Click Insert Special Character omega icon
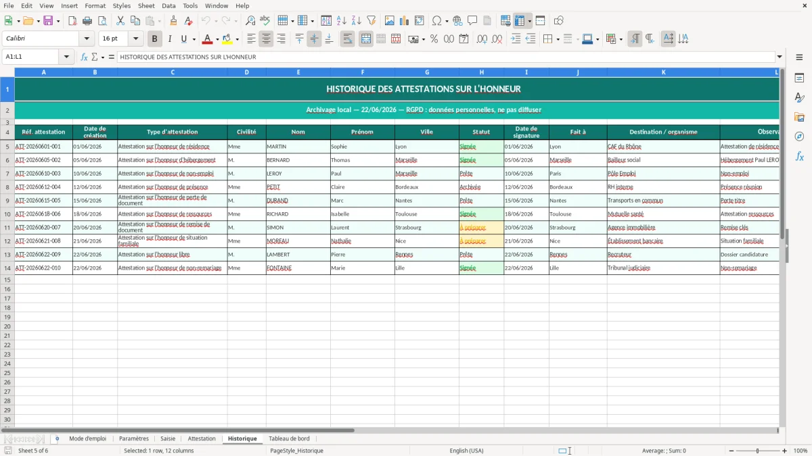 pyautogui.click(x=436, y=21)
